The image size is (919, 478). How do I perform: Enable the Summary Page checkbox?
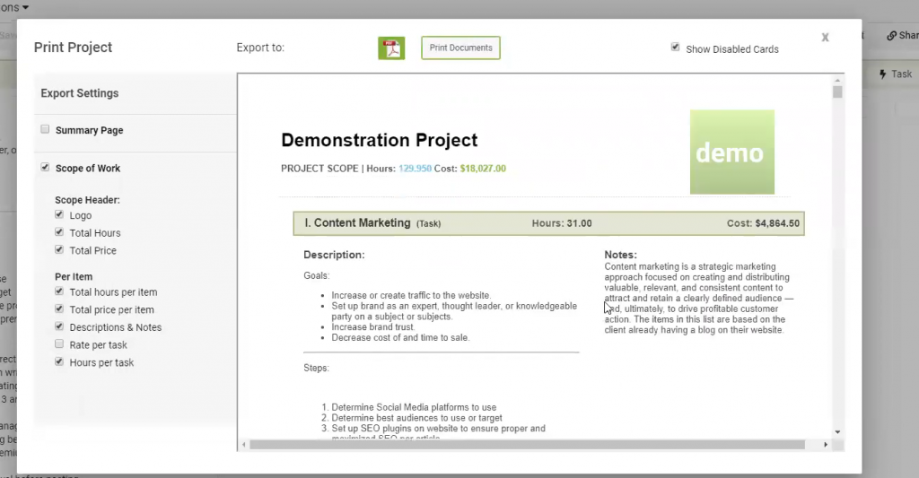click(45, 129)
